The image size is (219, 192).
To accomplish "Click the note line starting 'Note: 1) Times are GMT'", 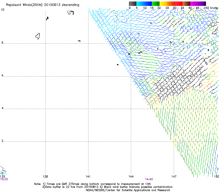I will point(92,184).
